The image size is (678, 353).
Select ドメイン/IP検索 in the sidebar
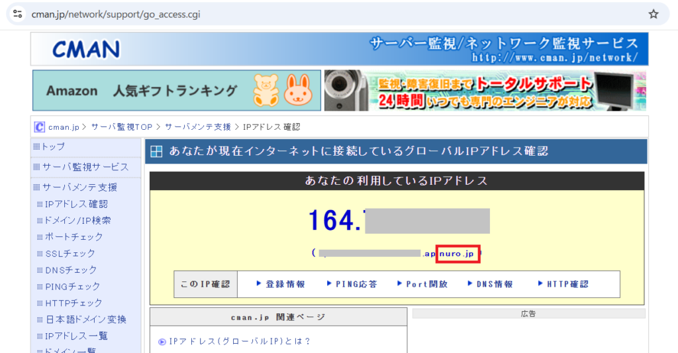coord(78,221)
